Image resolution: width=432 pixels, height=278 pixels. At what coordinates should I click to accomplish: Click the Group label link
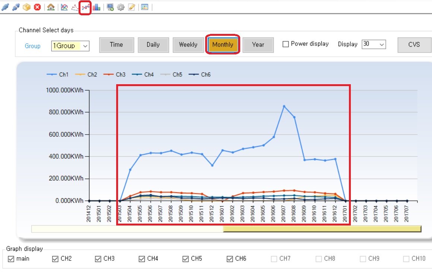coord(32,46)
